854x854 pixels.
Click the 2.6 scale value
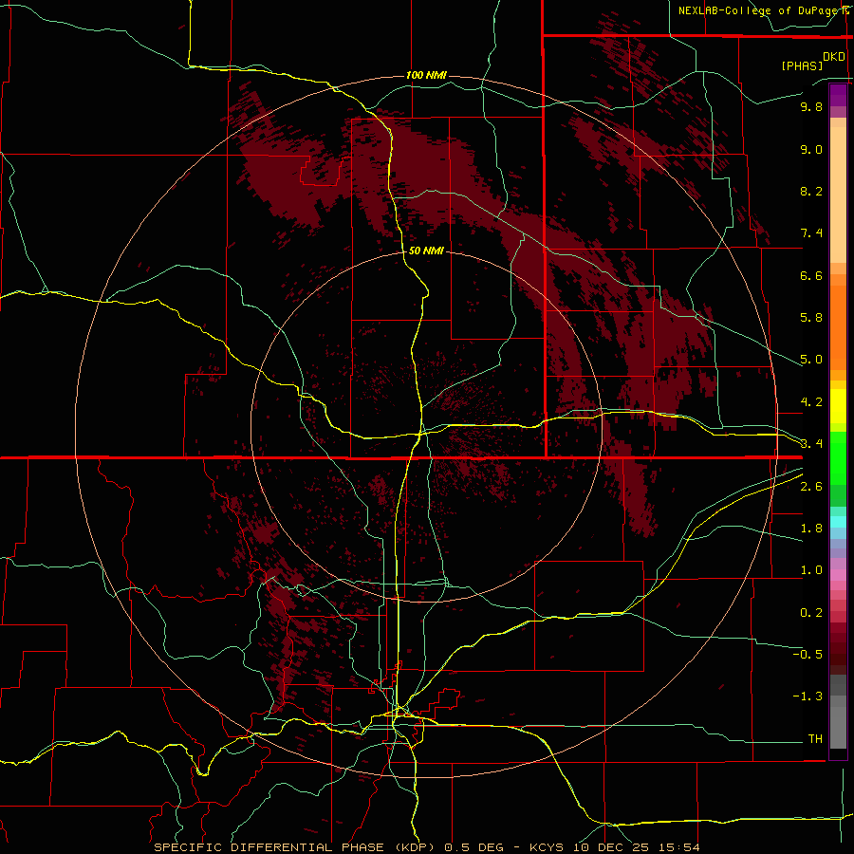click(811, 487)
